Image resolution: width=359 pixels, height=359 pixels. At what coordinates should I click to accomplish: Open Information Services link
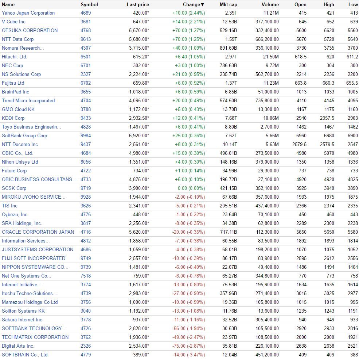[26, 241]
